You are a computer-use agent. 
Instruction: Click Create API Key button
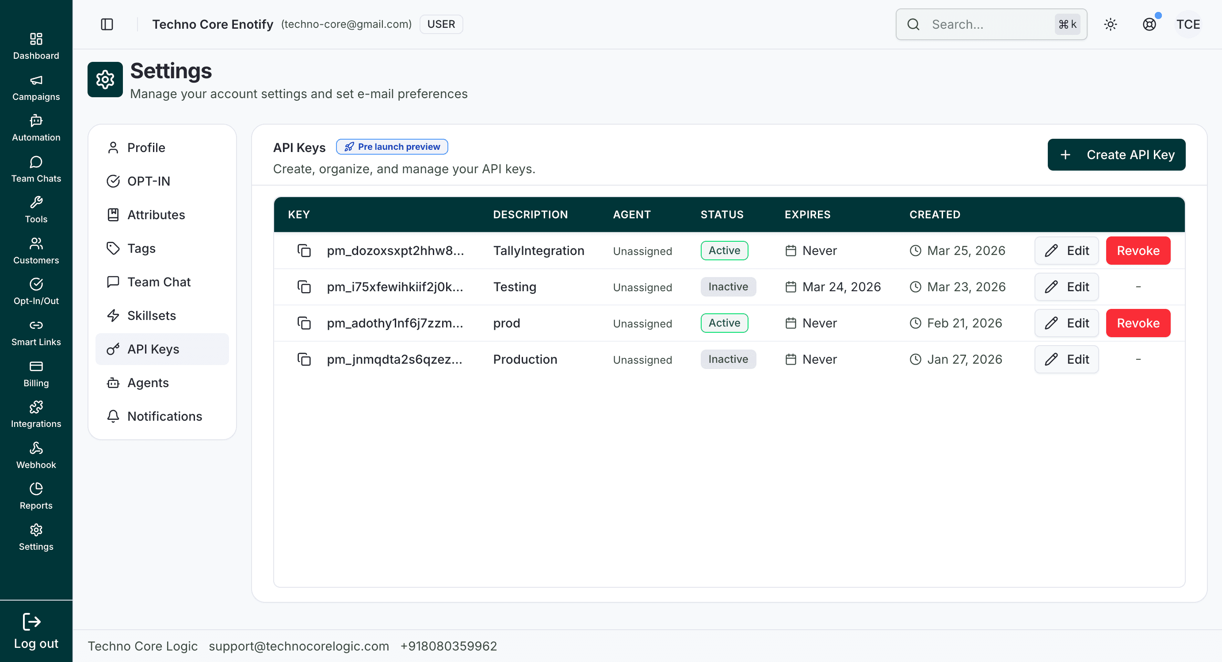(x=1117, y=155)
